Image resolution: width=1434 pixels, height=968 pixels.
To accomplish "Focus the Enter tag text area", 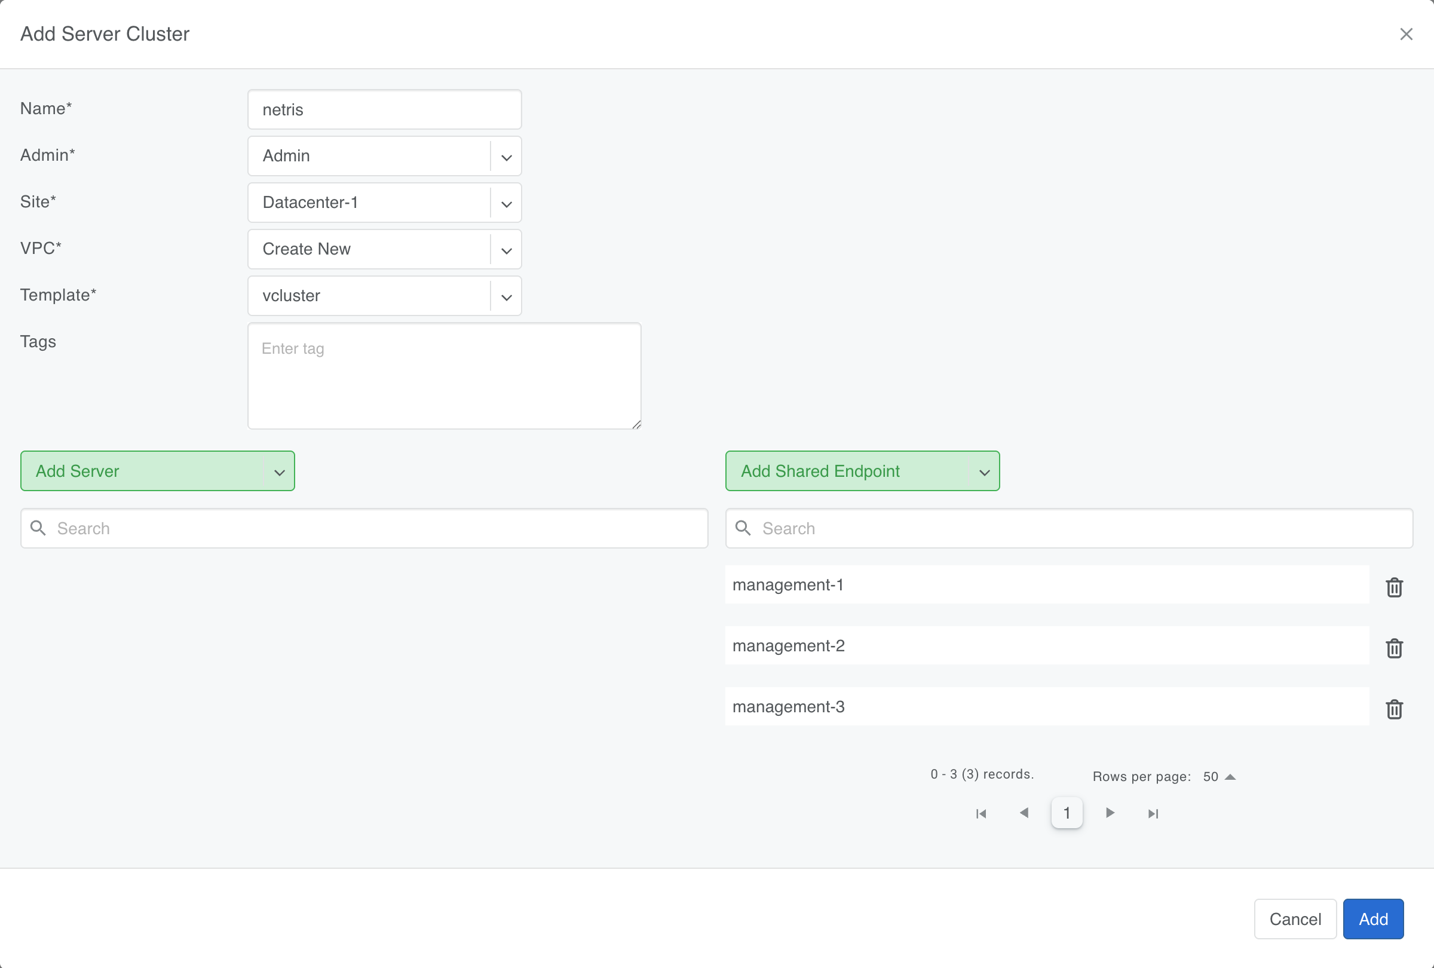I will pos(444,376).
